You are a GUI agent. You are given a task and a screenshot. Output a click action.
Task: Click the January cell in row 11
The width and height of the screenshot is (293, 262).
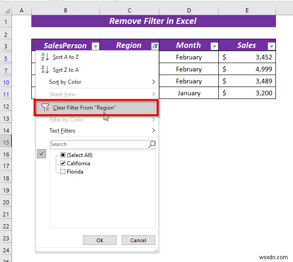point(189,93)
